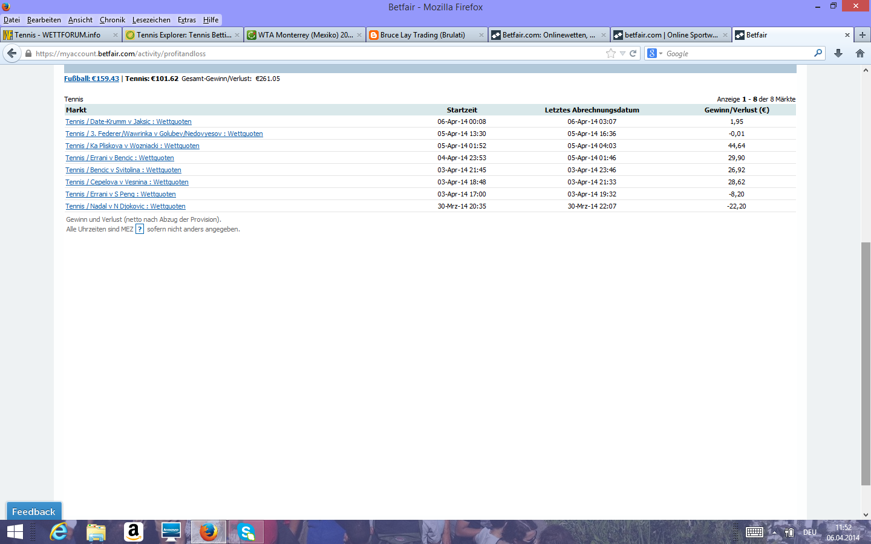Show hidden tray icons arrow
871x544 pixels.
coord(774,533)
